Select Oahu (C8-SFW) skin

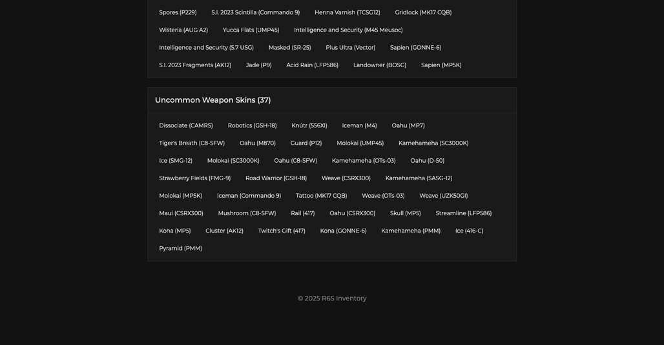[x=295, y=161]
